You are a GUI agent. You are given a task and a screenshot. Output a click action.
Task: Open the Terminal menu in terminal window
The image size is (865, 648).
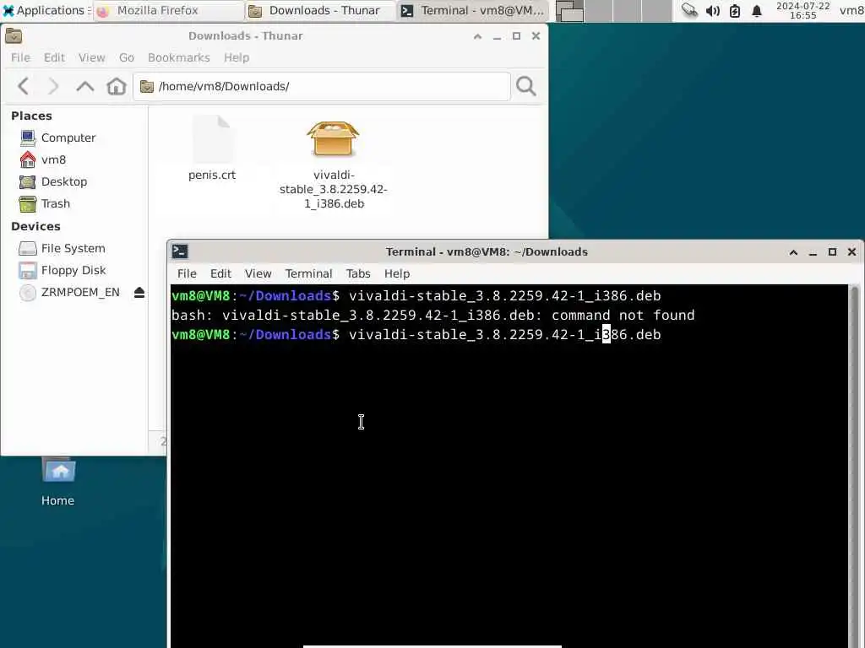(x=308, y=274)
